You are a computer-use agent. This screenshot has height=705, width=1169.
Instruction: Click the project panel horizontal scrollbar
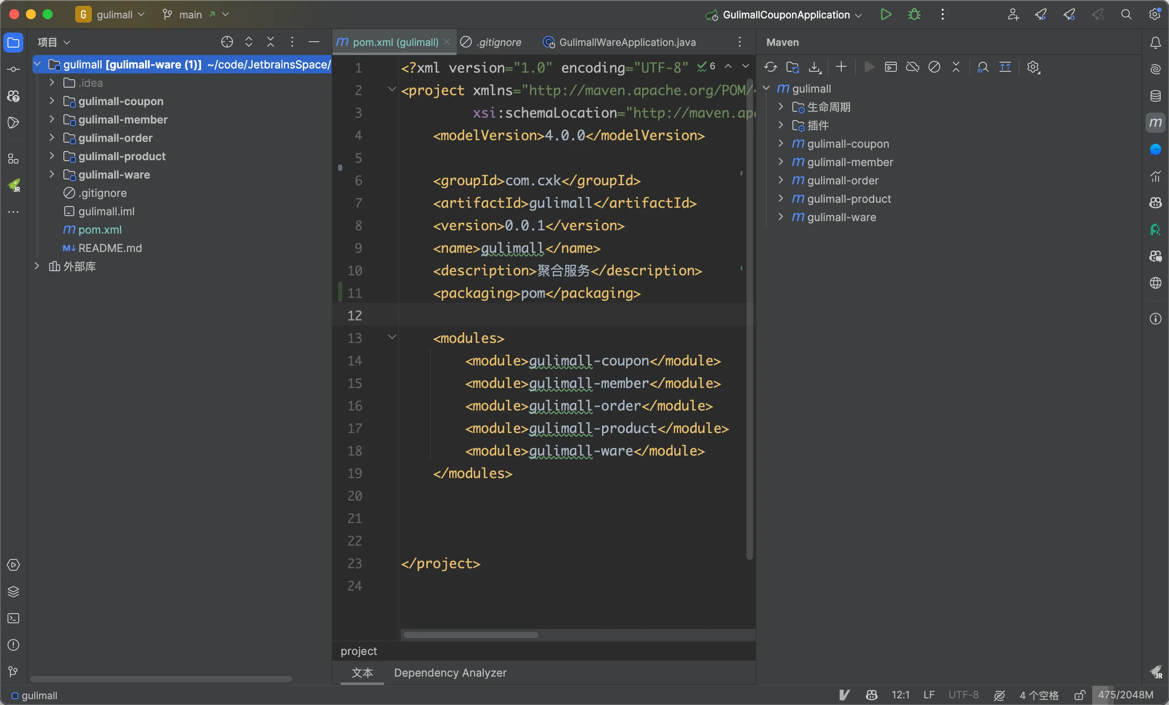click(161, 680)
